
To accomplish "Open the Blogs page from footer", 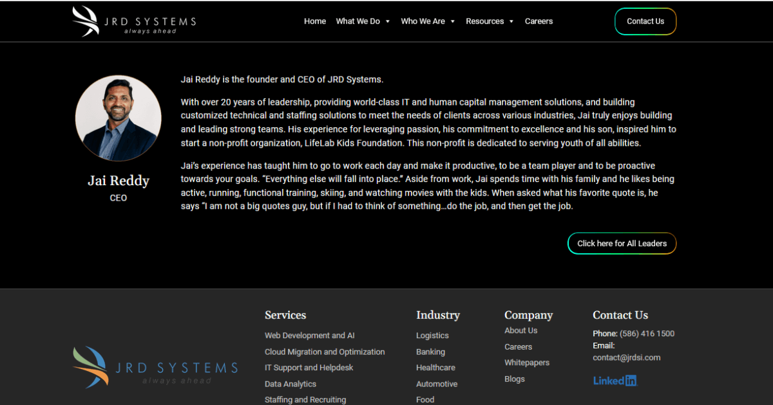I will (x=514, y=379).
